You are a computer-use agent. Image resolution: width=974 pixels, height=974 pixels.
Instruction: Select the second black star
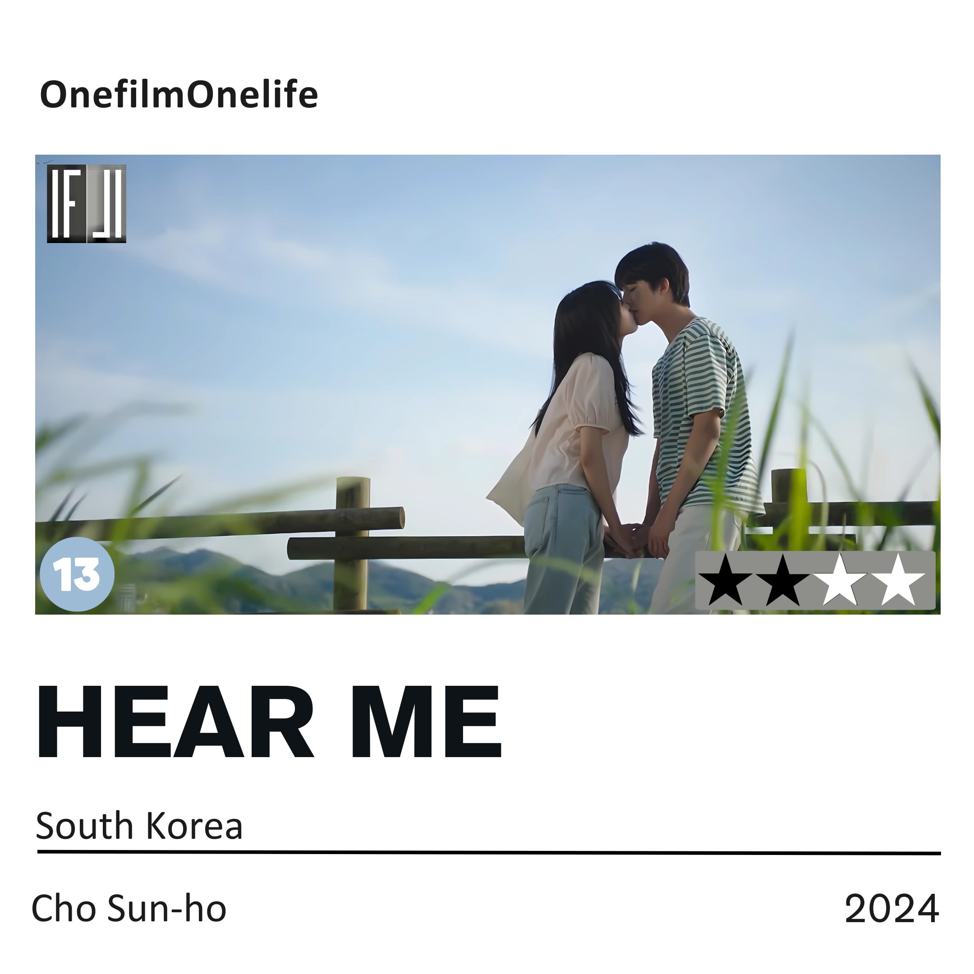tap(783, 580)
